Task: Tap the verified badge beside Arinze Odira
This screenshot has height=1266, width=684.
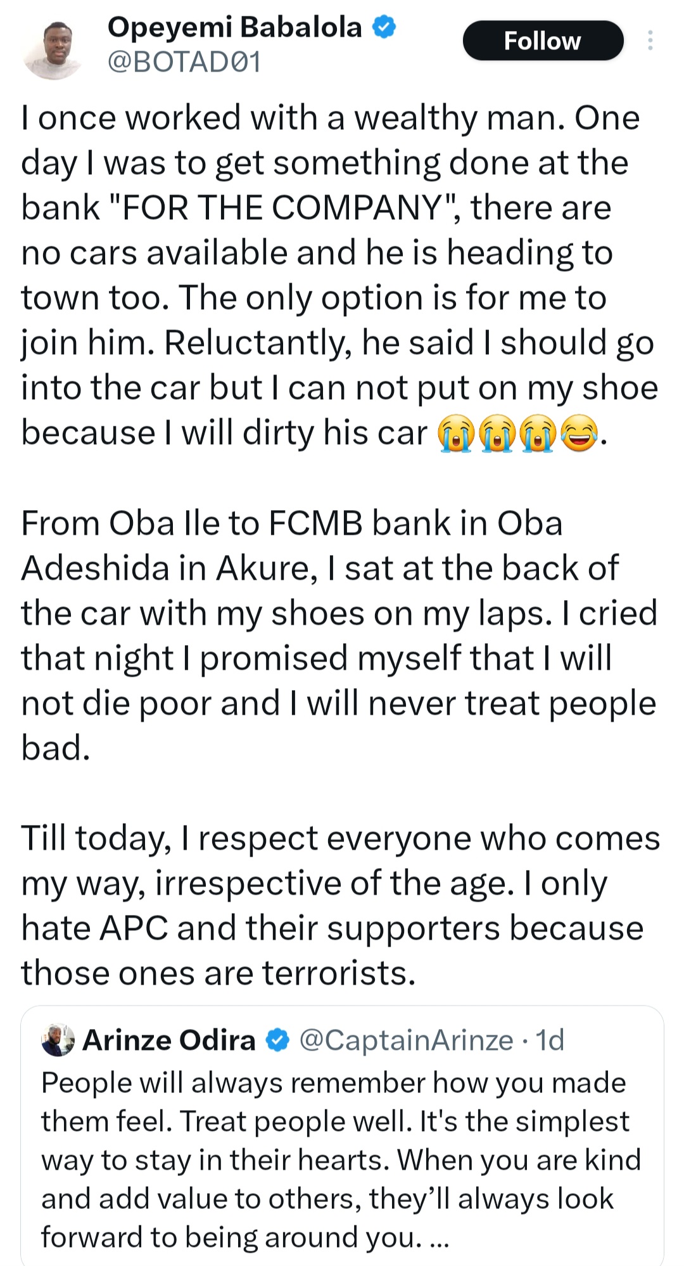Action: coord(277,1040)
